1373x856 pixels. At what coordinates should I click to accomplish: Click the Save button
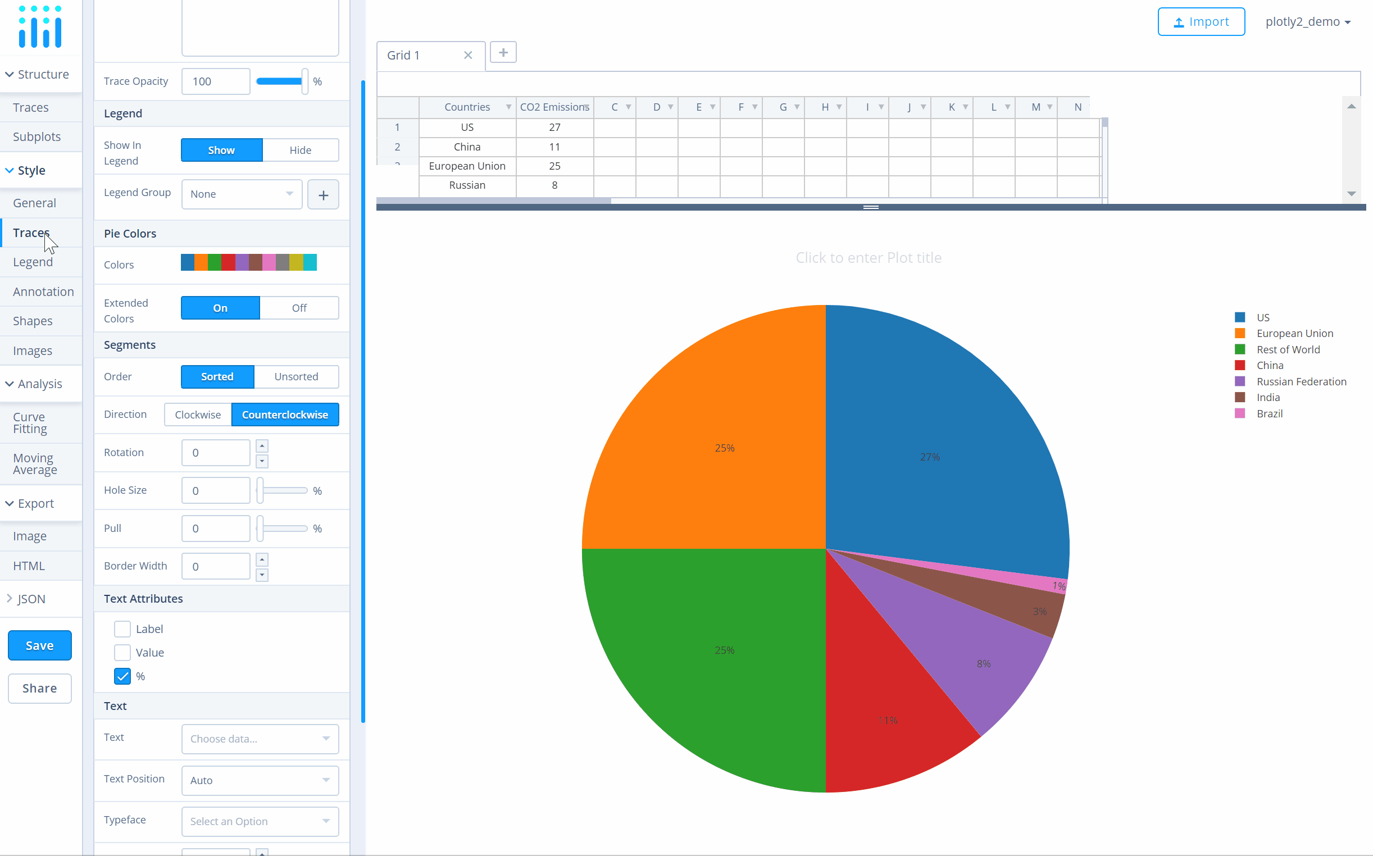(39, 645)
